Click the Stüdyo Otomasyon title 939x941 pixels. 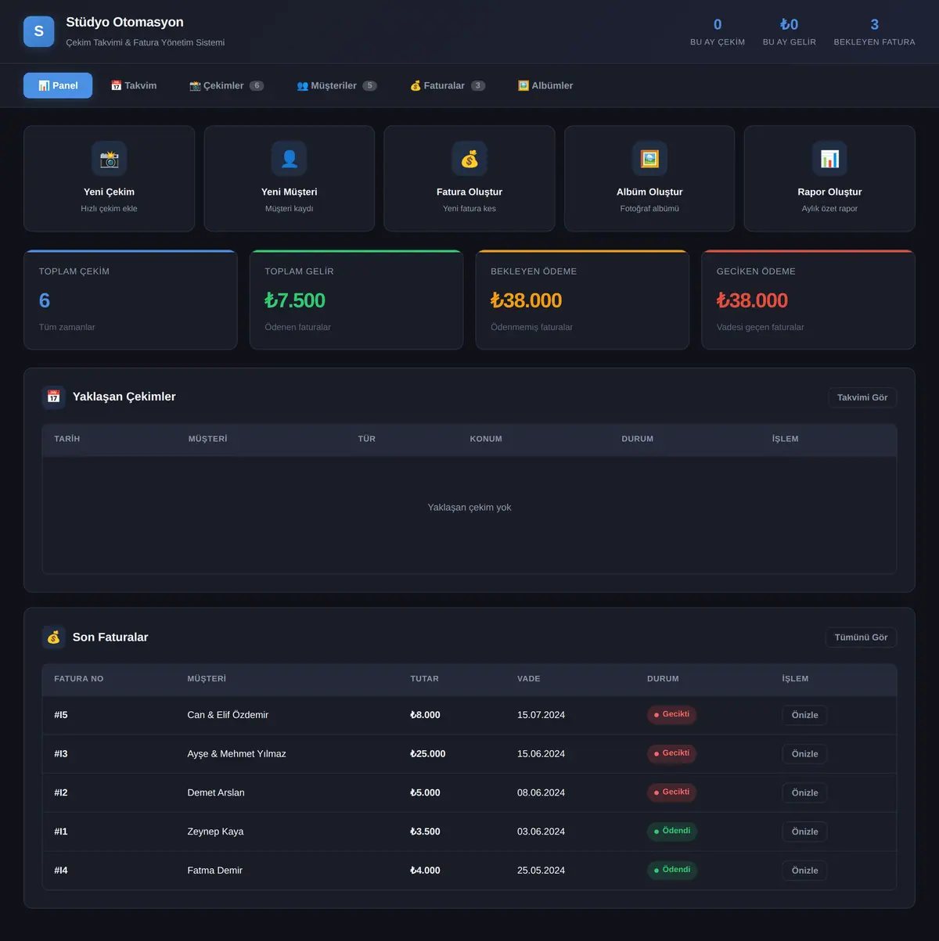coord(124,22)
